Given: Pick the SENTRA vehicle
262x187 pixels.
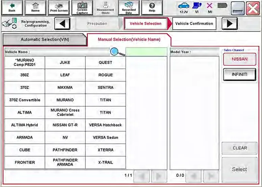Looking at the screenshot, I should point(105,88).
